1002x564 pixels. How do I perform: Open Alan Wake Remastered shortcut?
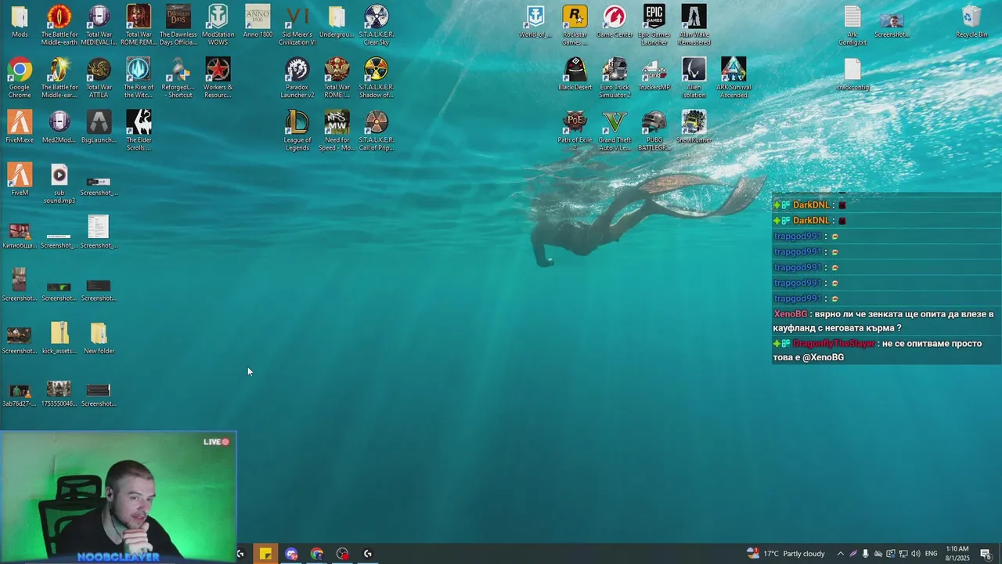click(x=694, y=25)
